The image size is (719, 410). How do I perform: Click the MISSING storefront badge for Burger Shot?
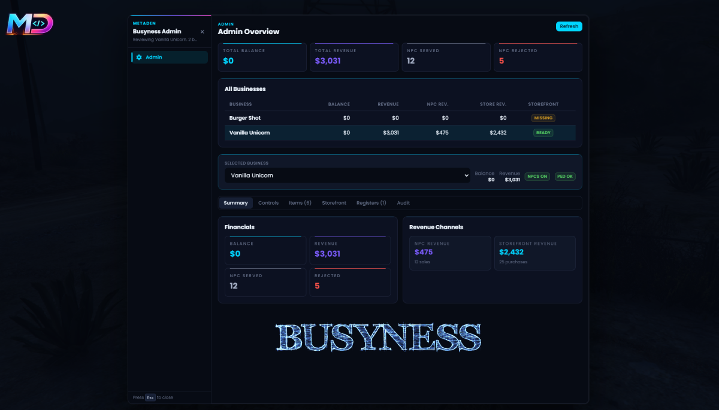click(543, 118)
